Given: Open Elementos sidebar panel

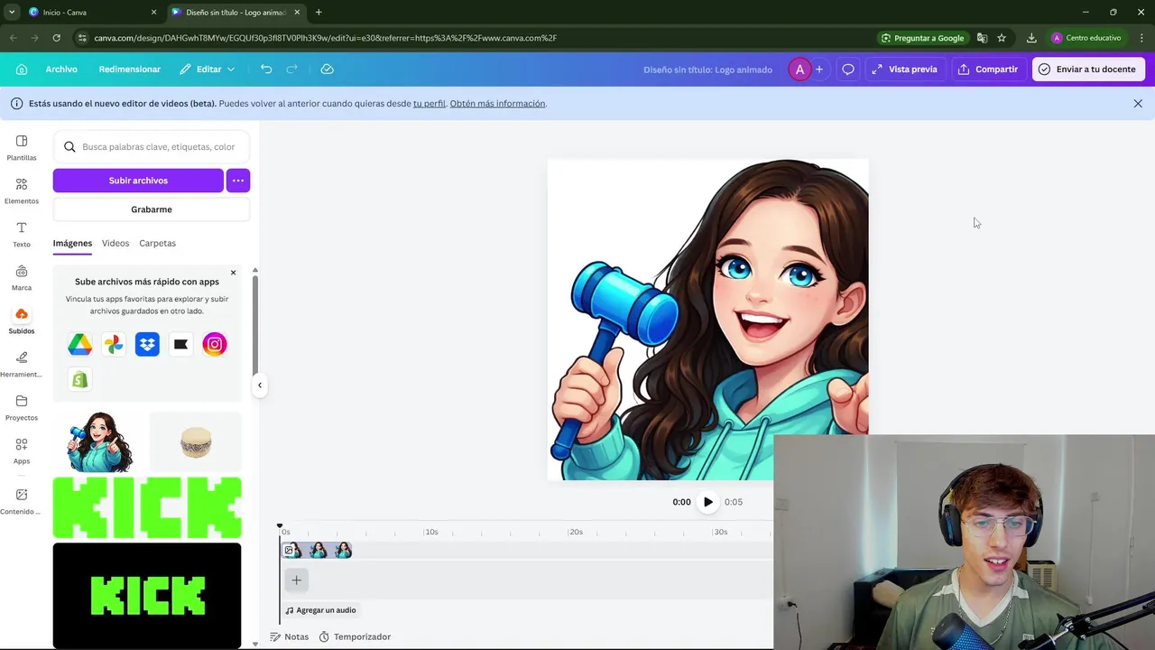Looking at the screenshot, I should click(22, 190).
